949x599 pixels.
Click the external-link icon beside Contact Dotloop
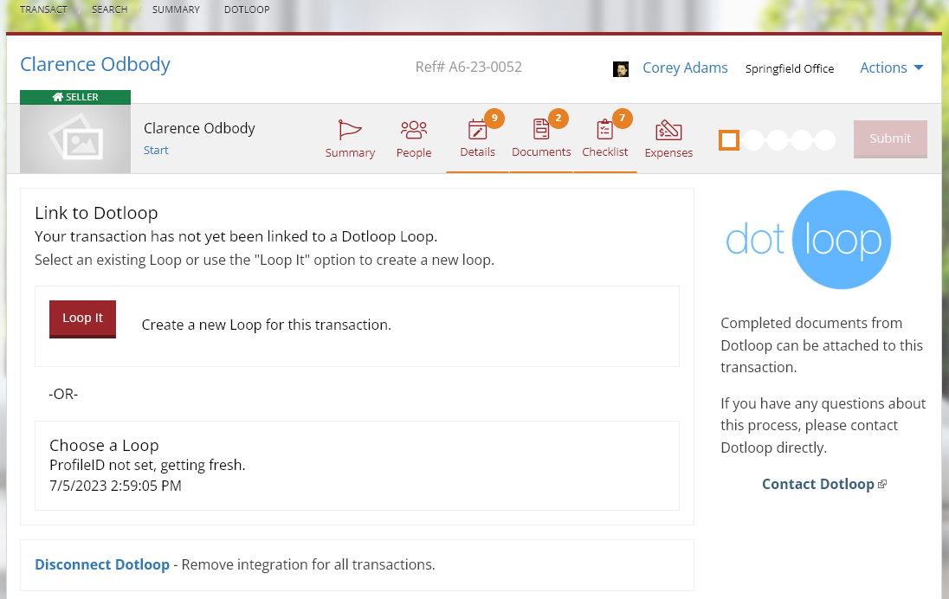[881, 483]
